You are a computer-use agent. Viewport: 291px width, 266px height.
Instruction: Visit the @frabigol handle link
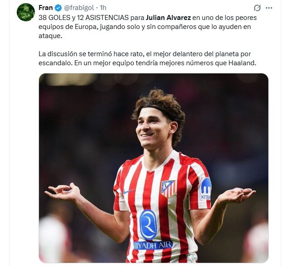(x=79, y=8)
